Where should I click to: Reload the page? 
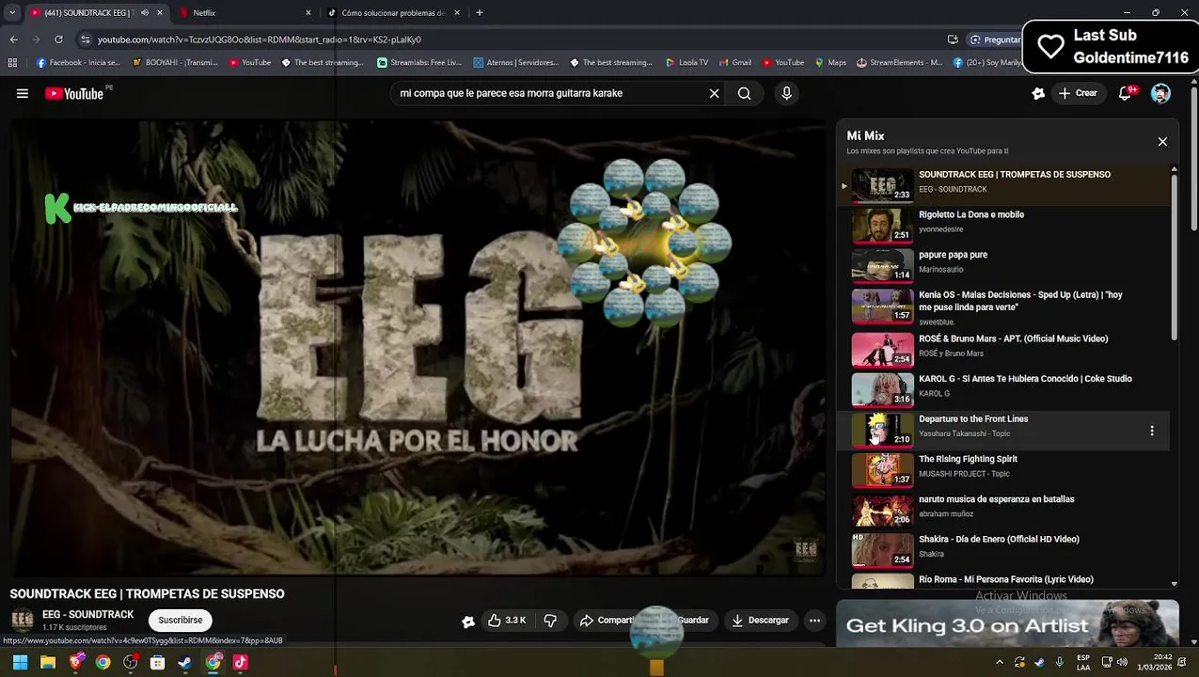tap(58, 39)
